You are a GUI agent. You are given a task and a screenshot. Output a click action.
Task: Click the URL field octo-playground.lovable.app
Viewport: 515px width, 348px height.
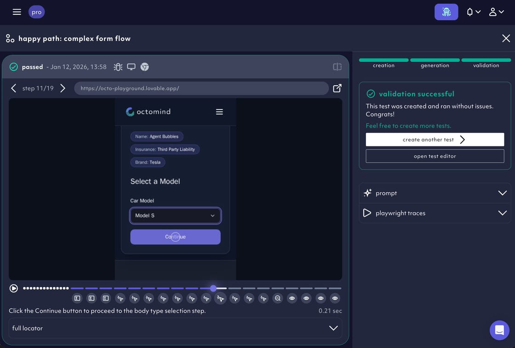tap(201, 88)
